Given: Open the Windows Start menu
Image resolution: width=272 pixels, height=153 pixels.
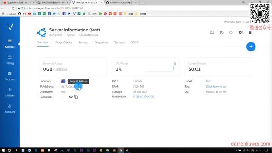Looking at the screenshot, I should point(3,150).
